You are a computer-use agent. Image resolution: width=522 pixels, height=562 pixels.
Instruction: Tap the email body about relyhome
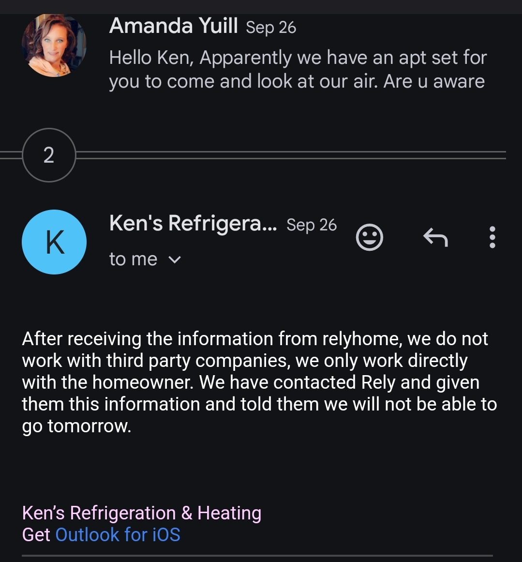click(x=259, y=382)
